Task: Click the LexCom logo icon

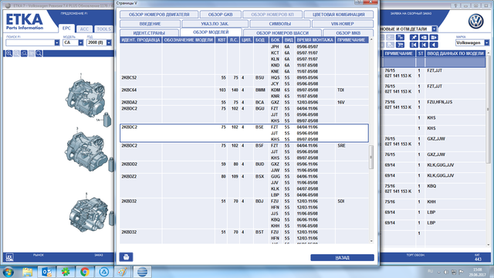Action: click(x=9, y=257)
